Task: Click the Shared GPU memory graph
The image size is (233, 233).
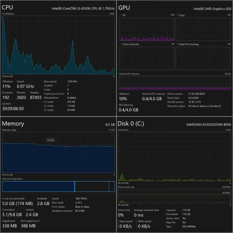Action: (x=175, y=83)
